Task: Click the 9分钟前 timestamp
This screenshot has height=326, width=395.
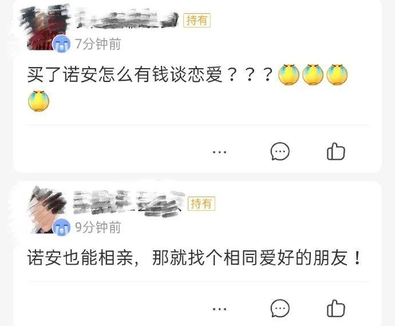Action: pos(98,227)
